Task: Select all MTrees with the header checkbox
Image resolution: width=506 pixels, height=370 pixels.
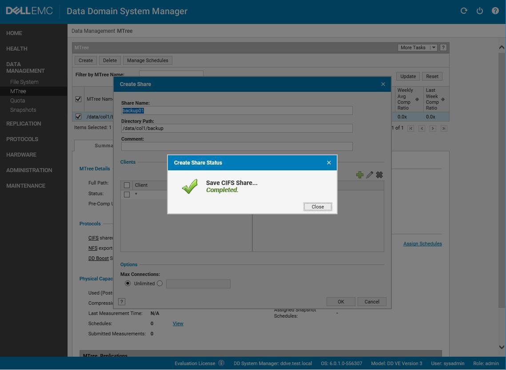Action: (x=78, y=98)
